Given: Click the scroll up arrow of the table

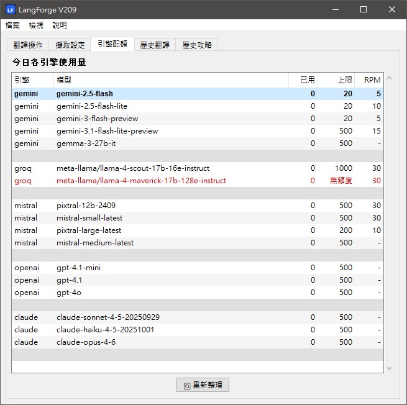Looking at the screenshot, I should (x=389, y=78).
